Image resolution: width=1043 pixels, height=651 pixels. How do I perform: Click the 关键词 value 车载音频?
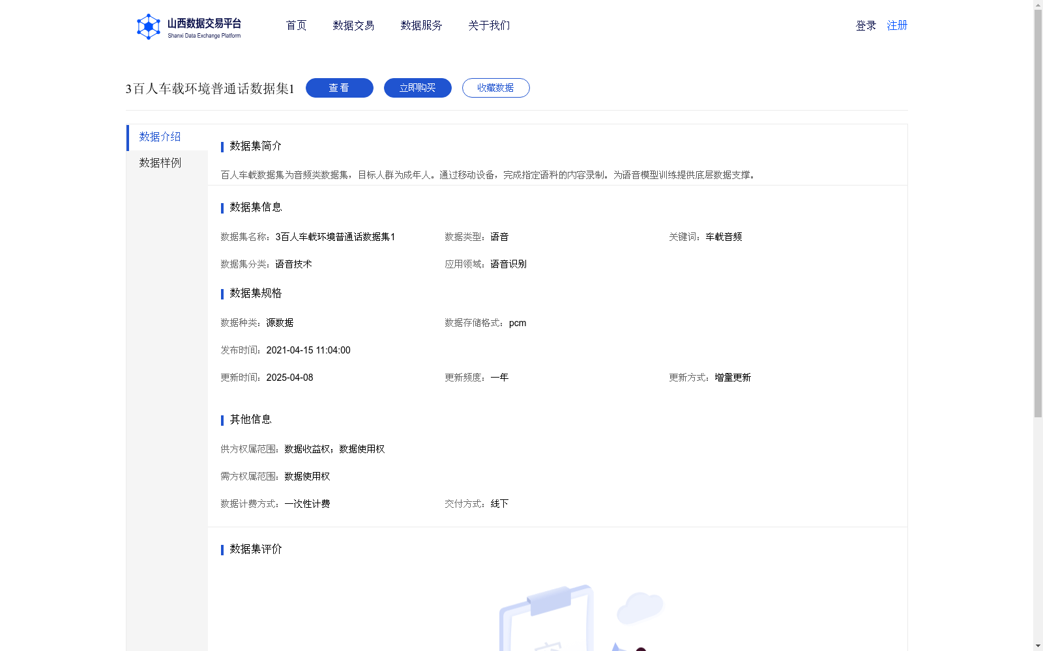click(x=724, y=237)
